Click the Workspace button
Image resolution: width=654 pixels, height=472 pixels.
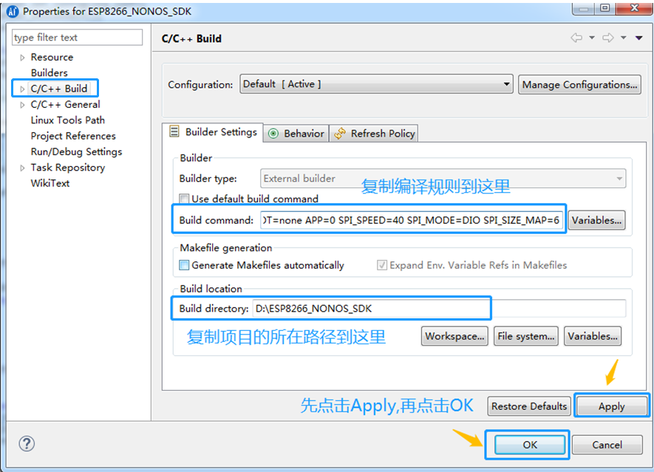click(454, 336)
